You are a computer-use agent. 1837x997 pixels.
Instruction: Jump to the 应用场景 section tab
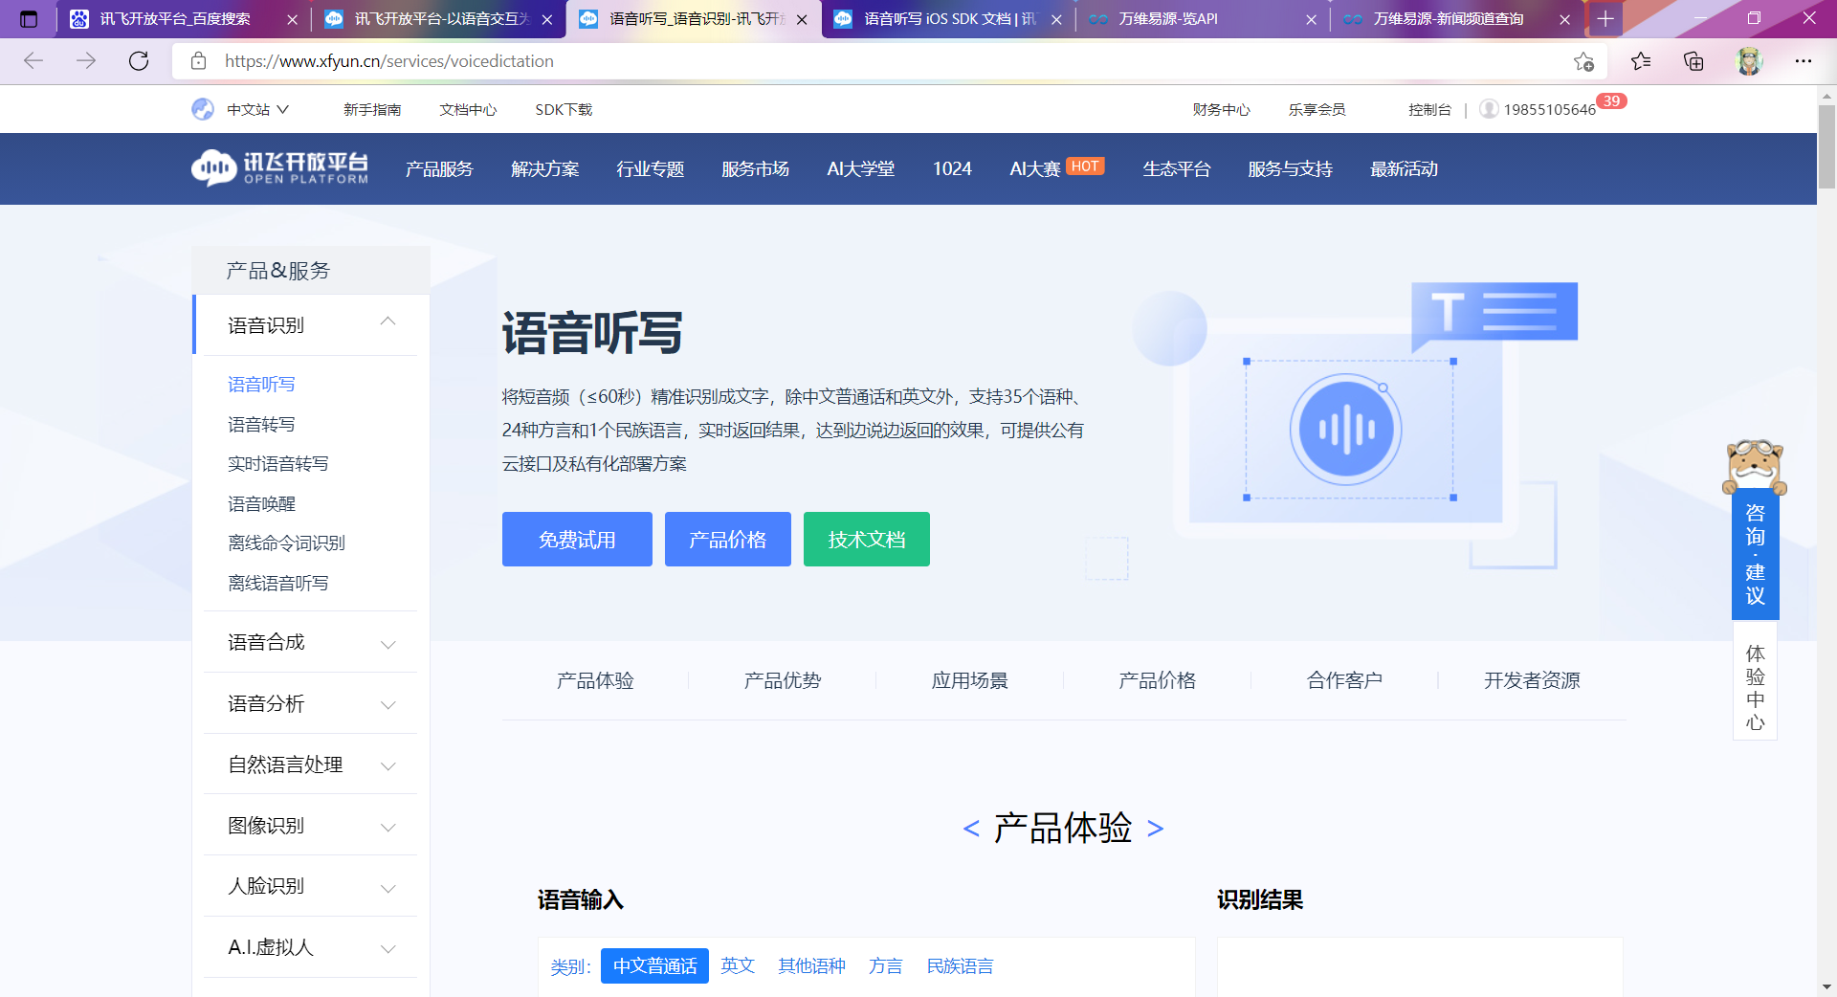pos(970,680)
